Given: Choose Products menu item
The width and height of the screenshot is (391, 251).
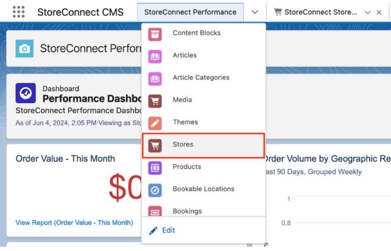Looking at the screenshot, I should pos(187,167).
